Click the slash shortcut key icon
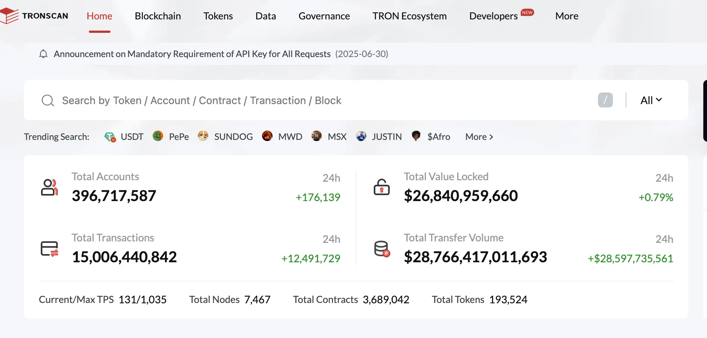 coord(605,100)
